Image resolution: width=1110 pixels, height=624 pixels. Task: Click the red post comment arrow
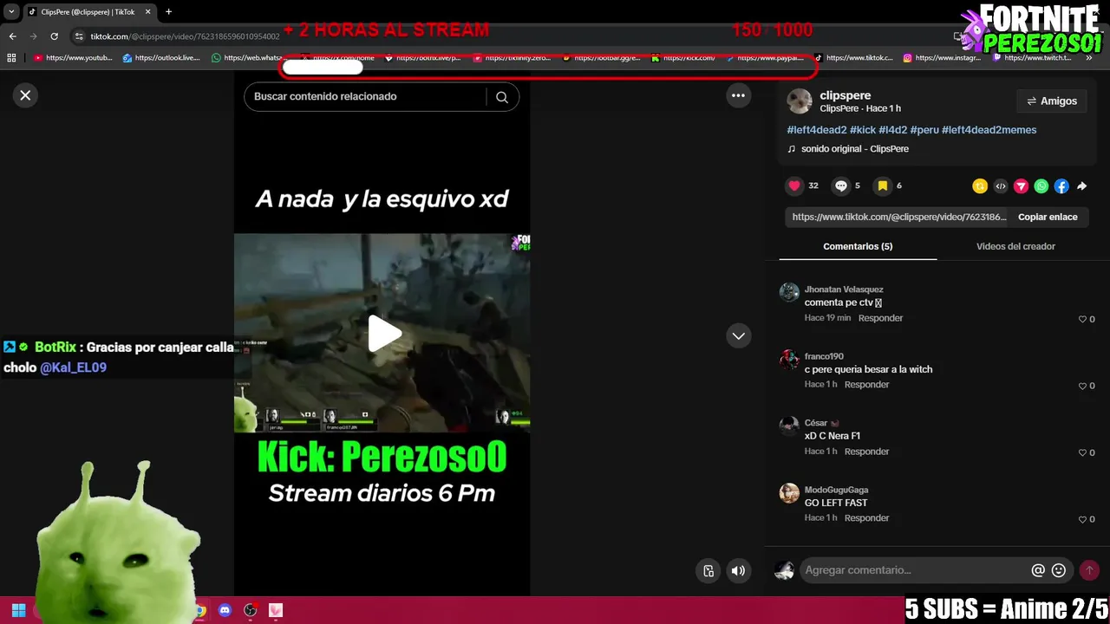[x=1089, y=570]
